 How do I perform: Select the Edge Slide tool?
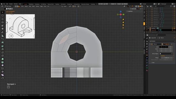click(x=2, y=68)
